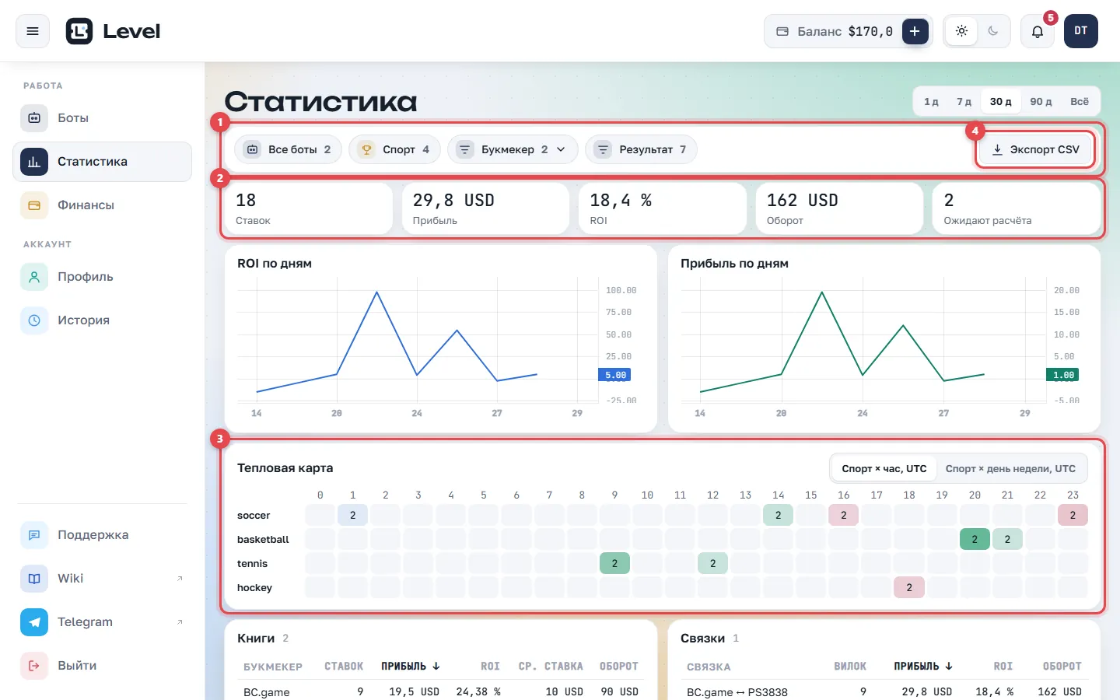The width and height of the screenshot is (1120, 700).
Task: Switch heatmap to Спорт × час, UTC
Action: coord(884,468)
